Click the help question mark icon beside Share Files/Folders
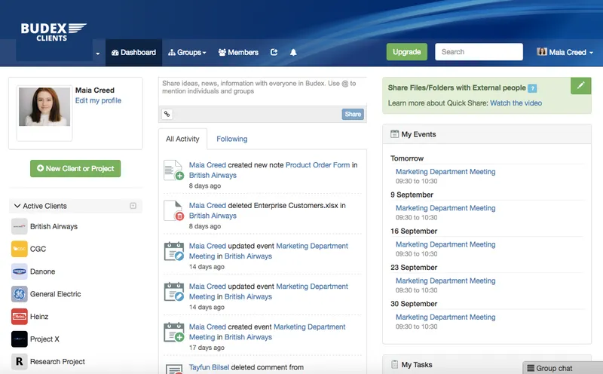Viewport: 603px width, 374px height. [532, 88]
